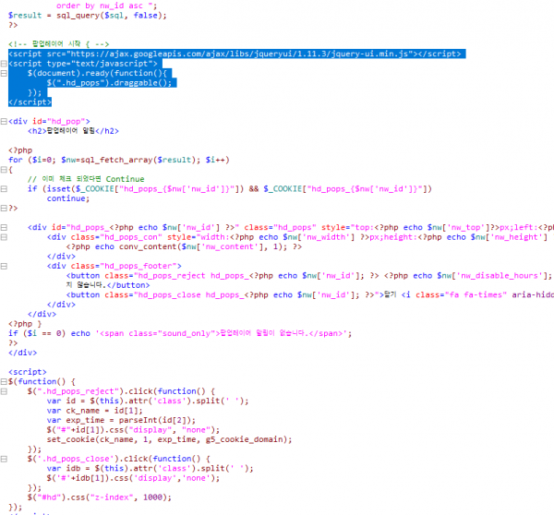Click the $("#"+id[1]).css("display", "none"); line

click(133, 430)
